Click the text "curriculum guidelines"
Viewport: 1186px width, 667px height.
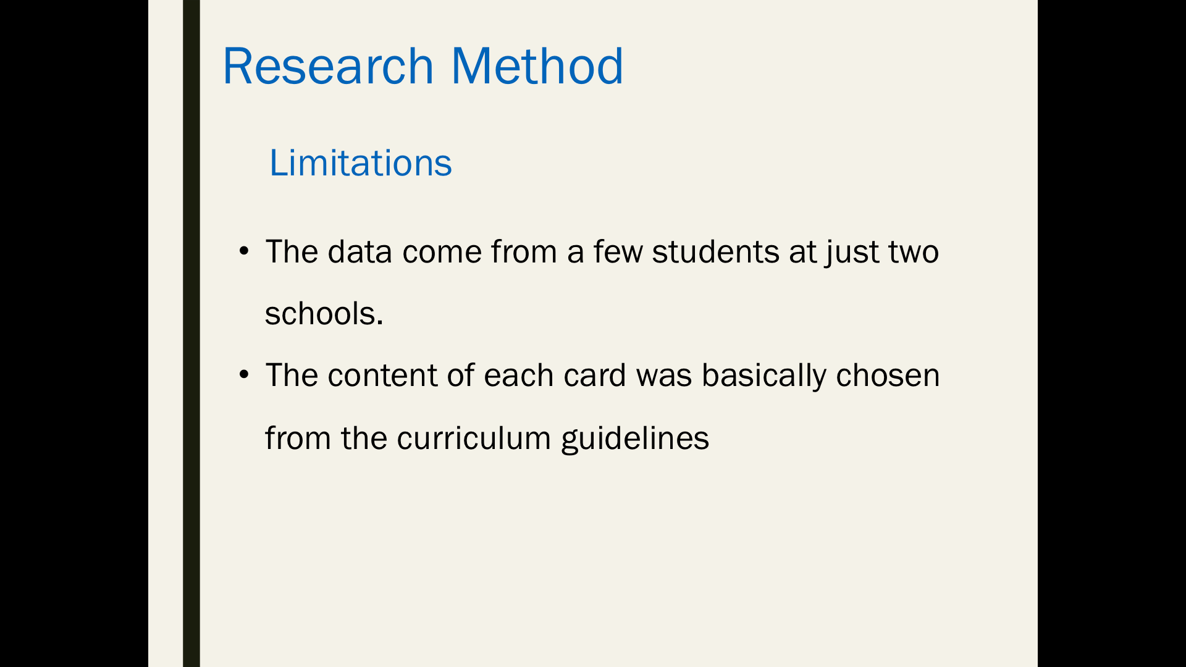coord(553,438)
